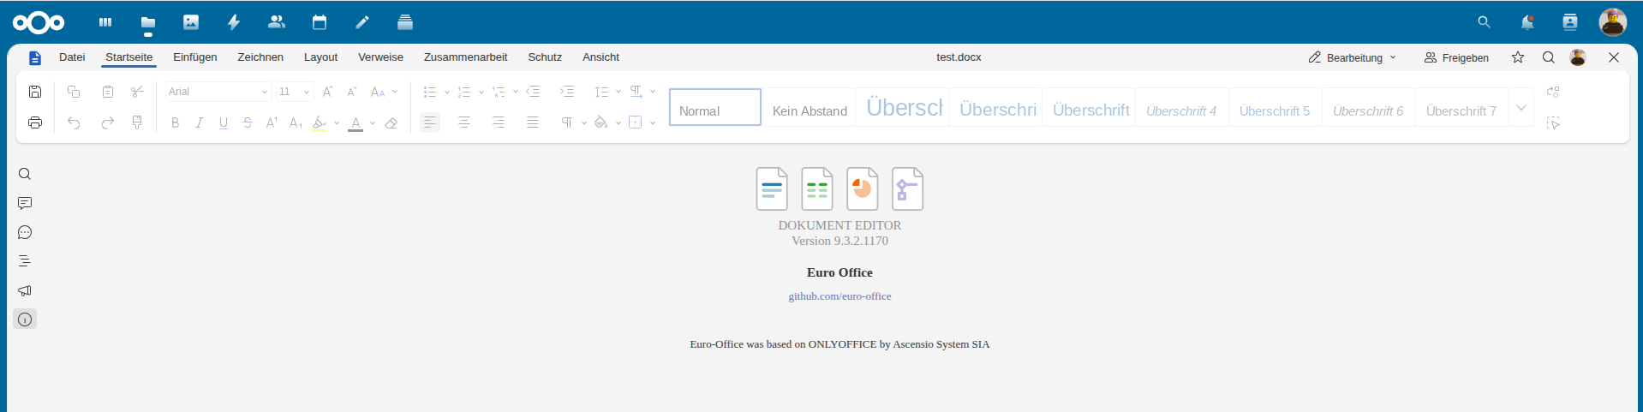Screen dimensions: 1643x412
Task: Click the Paste icon
Action: pos(108,92)
